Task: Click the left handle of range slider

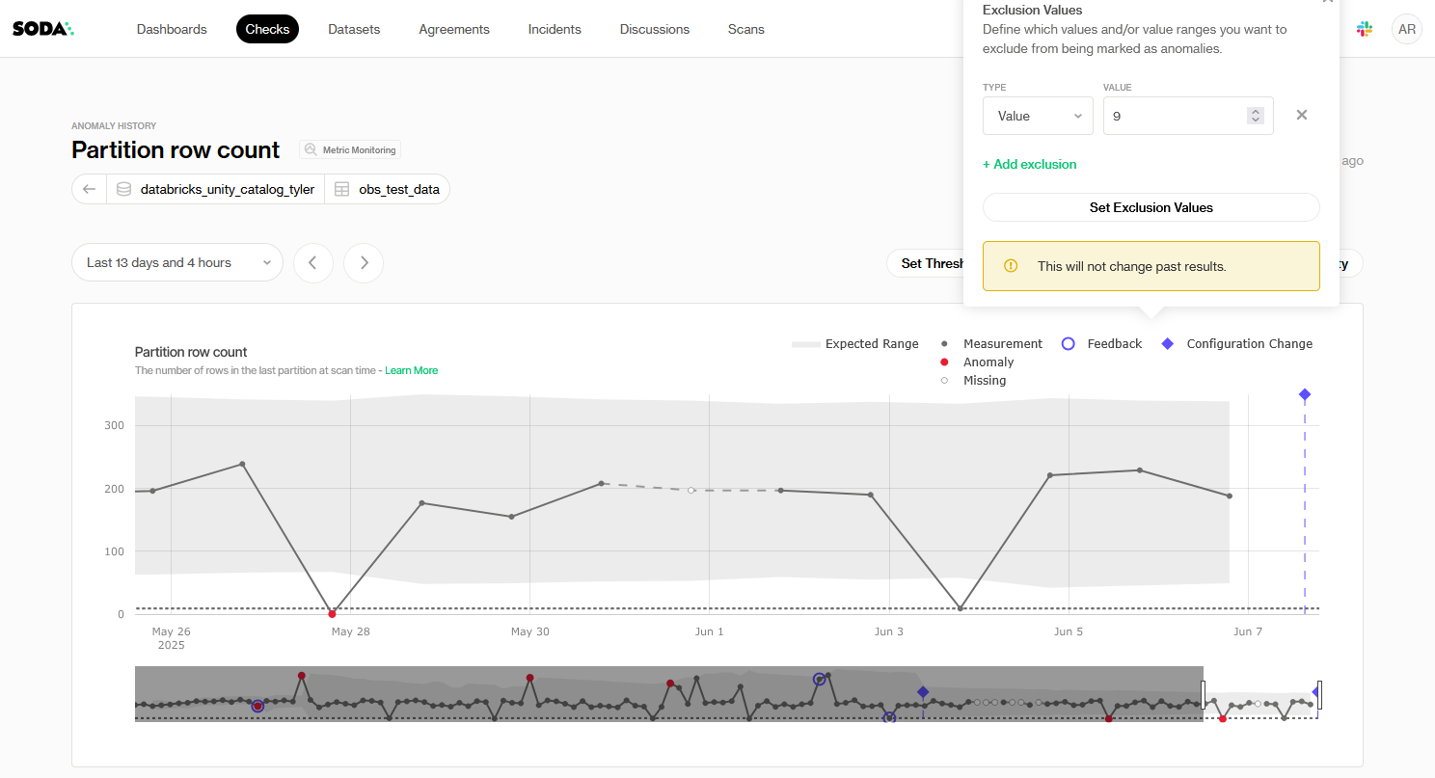Action: 1204,694
